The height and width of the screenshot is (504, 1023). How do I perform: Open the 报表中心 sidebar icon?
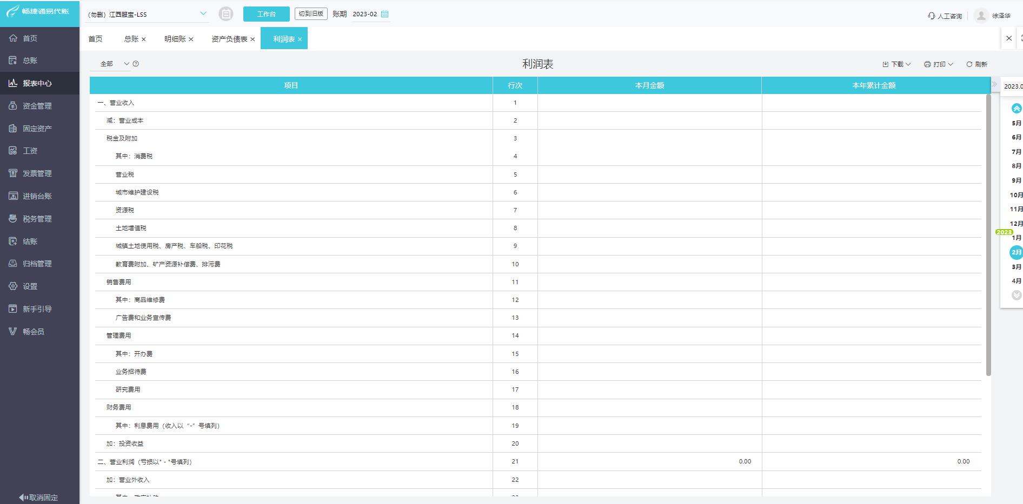click(x=13, y=83)
